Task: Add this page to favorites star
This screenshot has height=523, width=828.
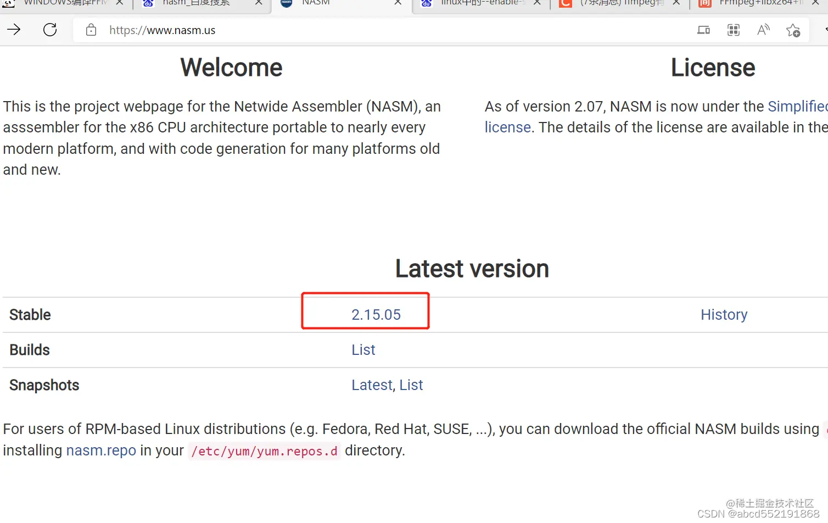Action: pos(793,30)
